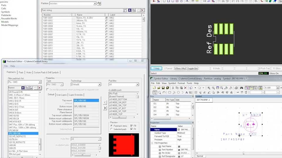The height and width of the screenshot is (158, 282).
Task: Select radio button for part 1001-0005
Action: [107, 29]
